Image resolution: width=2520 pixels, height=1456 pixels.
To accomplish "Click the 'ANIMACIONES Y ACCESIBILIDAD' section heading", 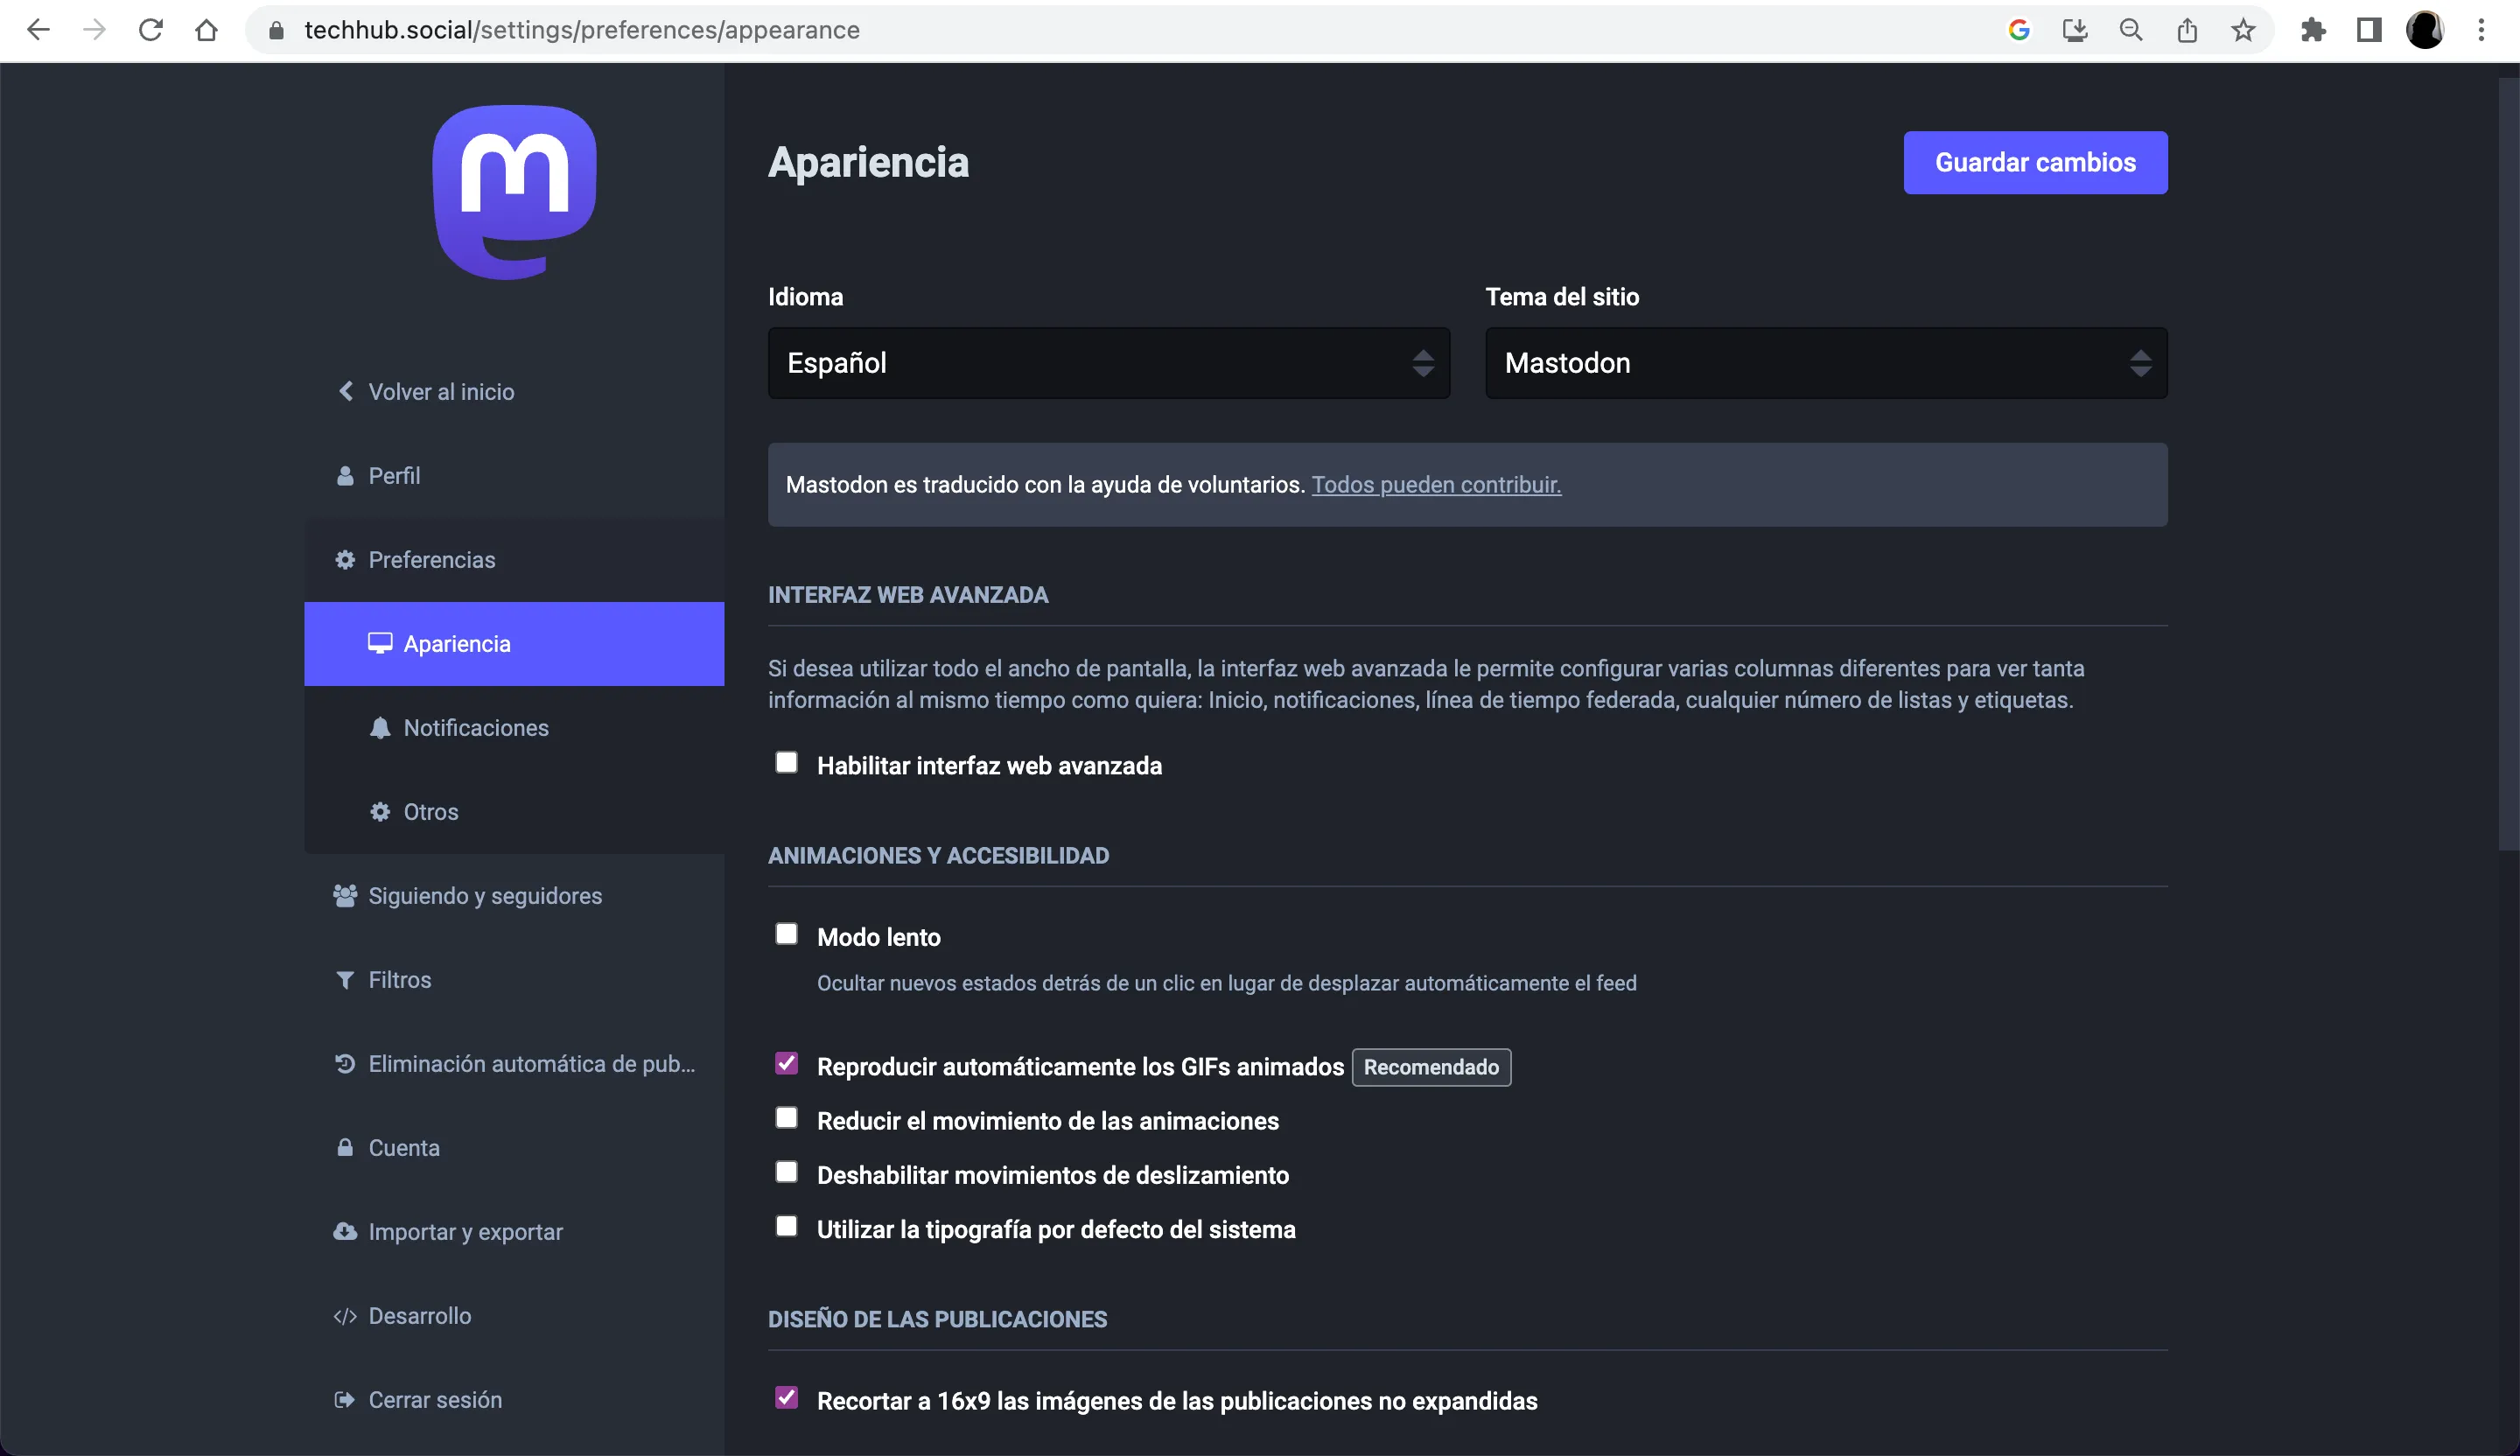I will pos(938,856).
